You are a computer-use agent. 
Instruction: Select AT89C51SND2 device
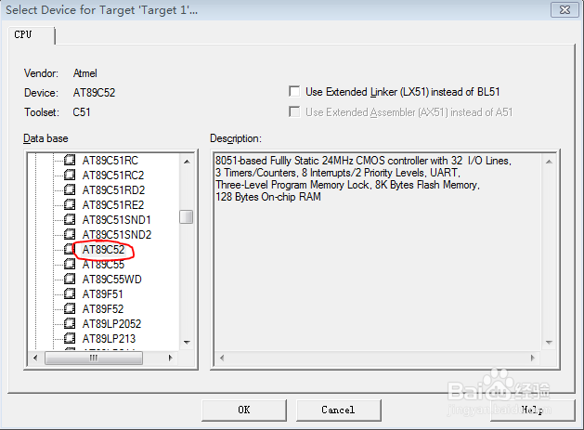tap(117, 235)
